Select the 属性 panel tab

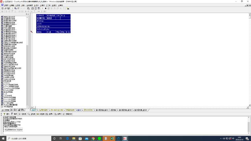tap(22, 110)
